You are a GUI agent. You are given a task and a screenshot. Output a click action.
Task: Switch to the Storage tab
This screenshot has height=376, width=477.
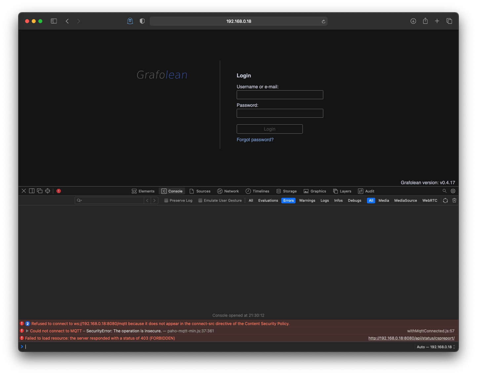click(x=286, y=191)
